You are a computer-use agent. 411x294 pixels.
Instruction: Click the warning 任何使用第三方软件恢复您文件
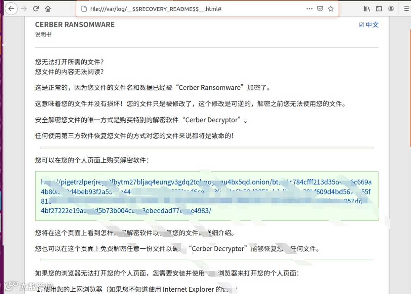[134, 136]
